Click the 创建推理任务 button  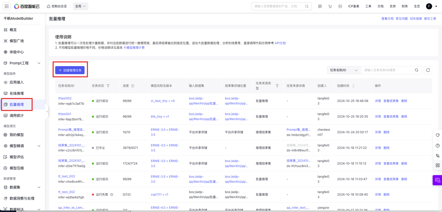point(70,70)
